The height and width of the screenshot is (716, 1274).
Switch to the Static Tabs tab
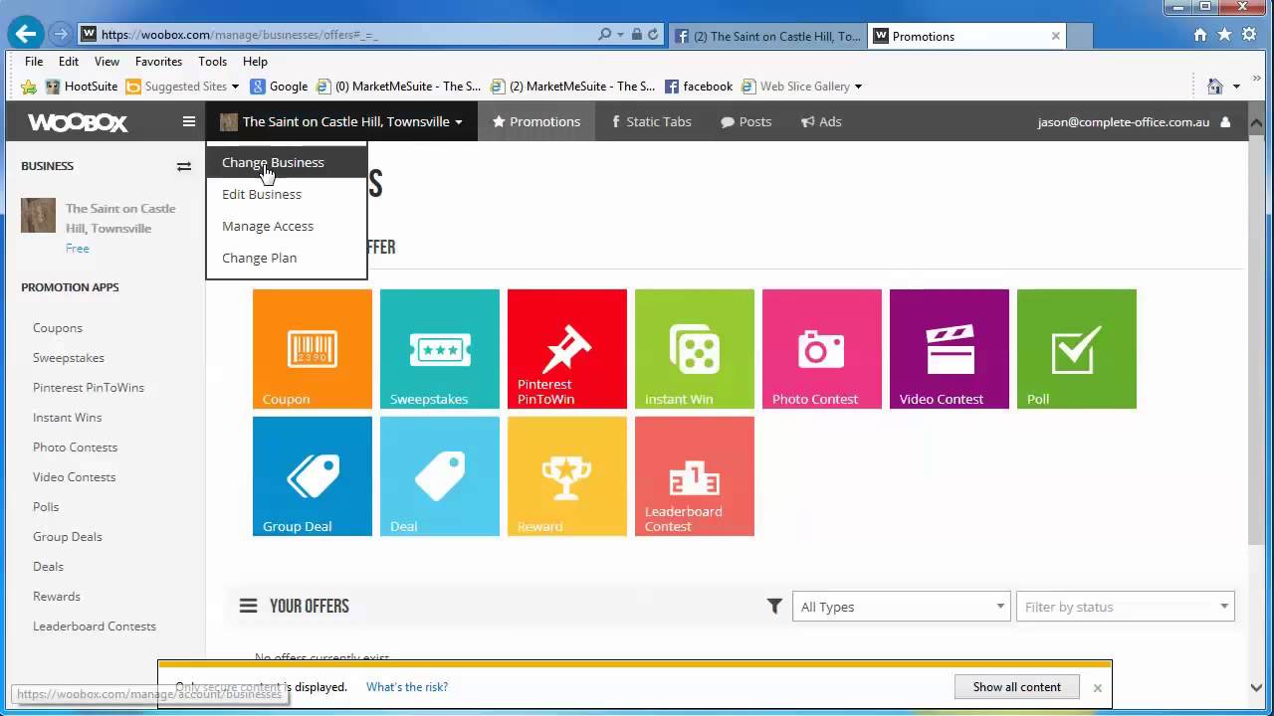(x=651, y=121)
